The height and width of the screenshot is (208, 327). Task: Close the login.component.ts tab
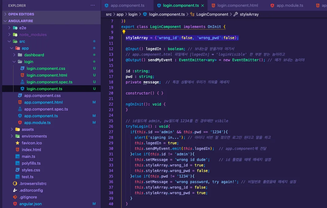(203, 6)
